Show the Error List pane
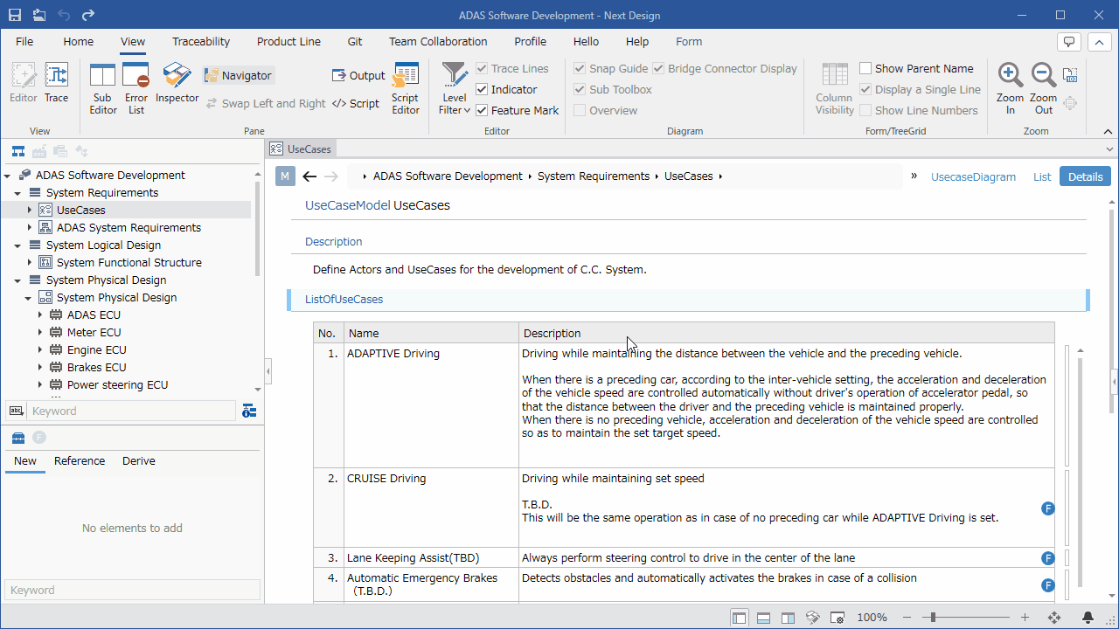The height and width of the screenshot is (629, 1119). coord(136,89)
